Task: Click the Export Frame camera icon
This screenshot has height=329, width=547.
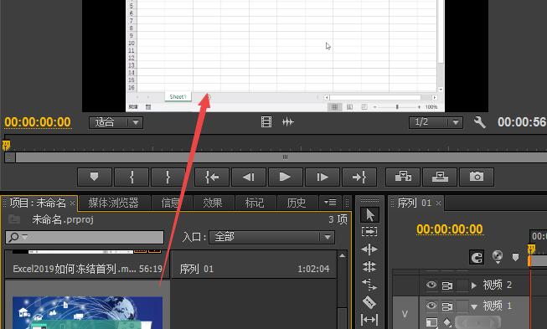Action: point(477,177)
